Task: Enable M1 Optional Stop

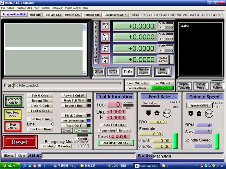Action: click(73, 120)
